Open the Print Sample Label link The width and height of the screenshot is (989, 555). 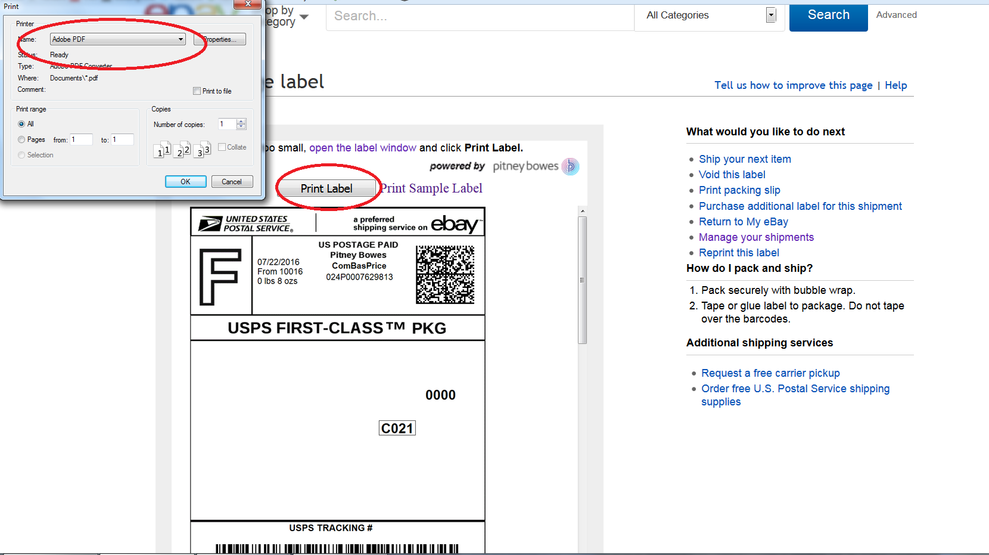pos(431,188)
